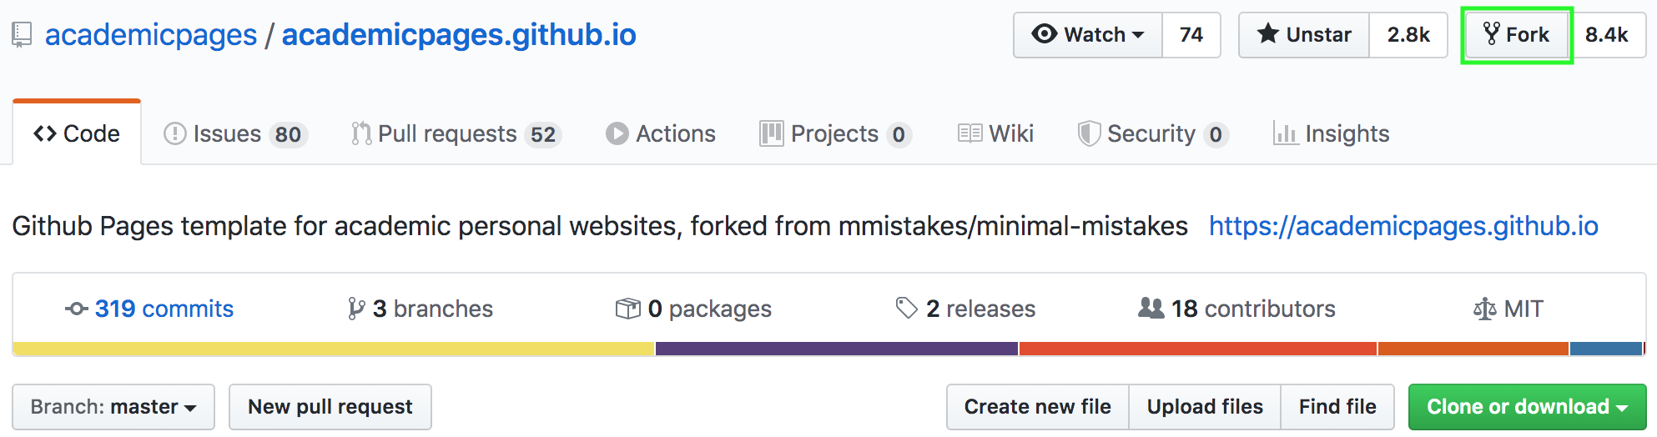Click the repository book icon
1657x437 pixels.
click(22, 35)
